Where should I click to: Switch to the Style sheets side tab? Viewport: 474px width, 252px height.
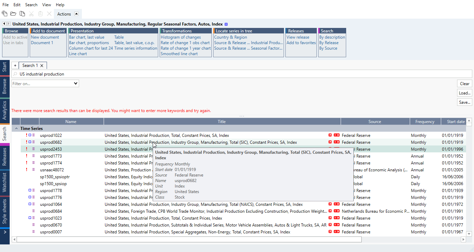pos(4,211)
